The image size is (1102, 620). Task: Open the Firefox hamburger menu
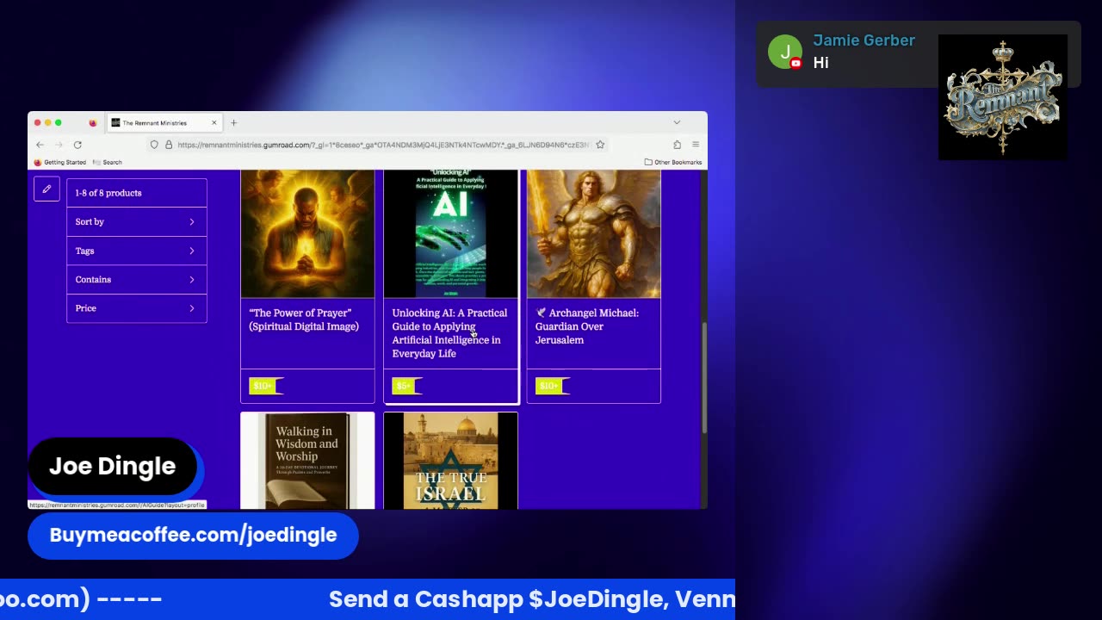696,145
